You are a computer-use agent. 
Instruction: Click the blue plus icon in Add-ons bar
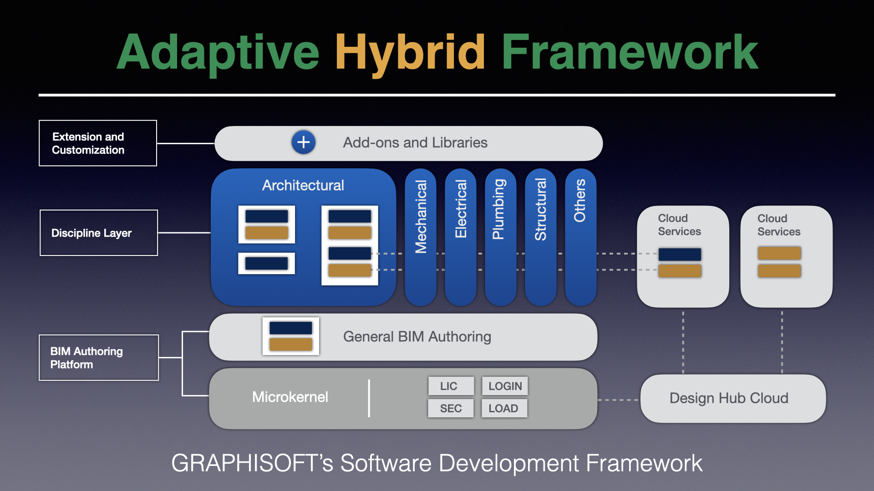[x=303, y=142]
